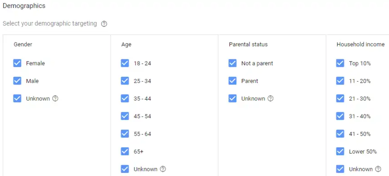Image resolution: width=389 pixels, height=176 pixels.
Task: Open help icon beside demographic targeting text
Action: click(104, 24)
